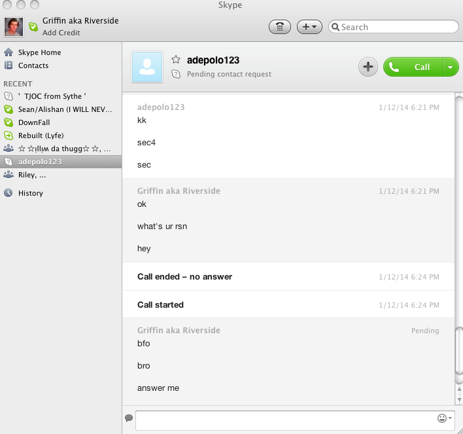This screenshot has height=434, width=463.
Task: Click Griffin aka Riverside profile name
Action: [80, 21]
